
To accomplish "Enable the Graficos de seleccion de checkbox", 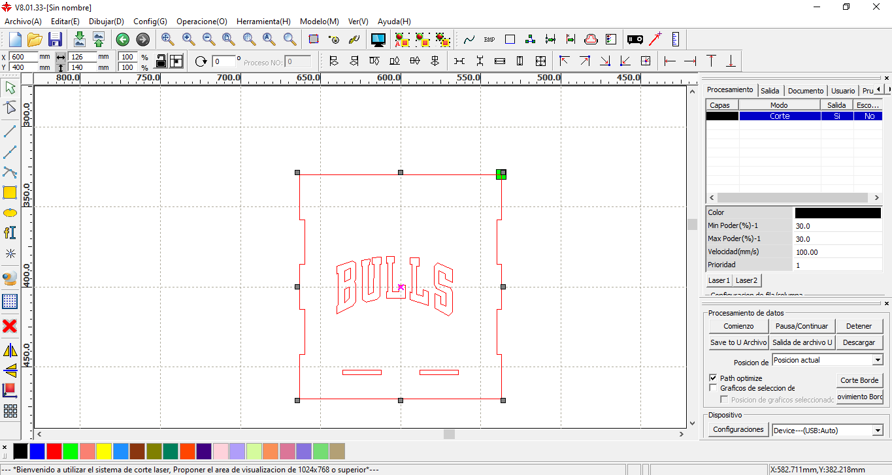I will click(x=713, y=388).
